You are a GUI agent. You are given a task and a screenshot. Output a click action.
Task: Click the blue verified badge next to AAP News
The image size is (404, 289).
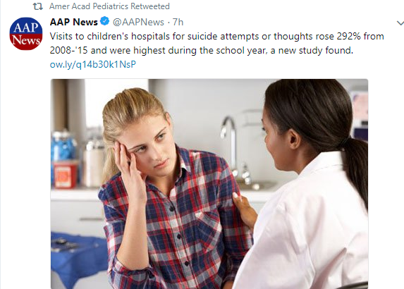pyautogui.click(x=104, y=21)
